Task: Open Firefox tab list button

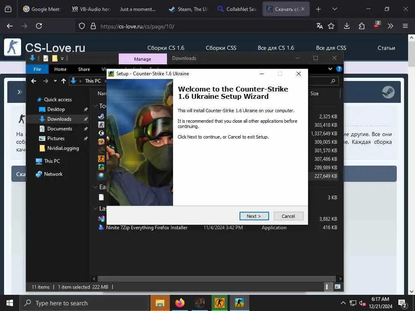Action: (x=8, y=9)
